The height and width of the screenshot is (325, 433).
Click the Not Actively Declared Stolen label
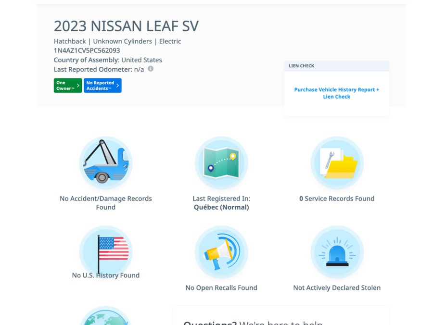tap(336, 287)
